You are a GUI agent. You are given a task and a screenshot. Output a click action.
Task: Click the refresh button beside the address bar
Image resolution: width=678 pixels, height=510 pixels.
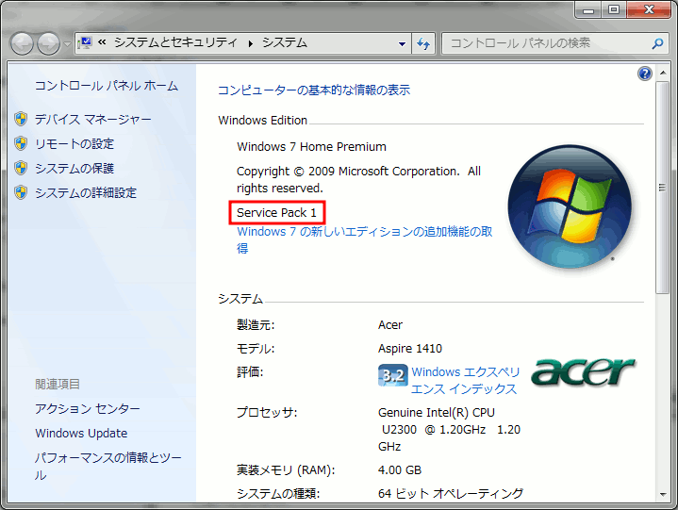click(423, 43)
